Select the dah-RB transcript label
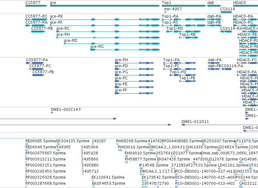Viewport: 258px width, 188px height. point(214,22)
